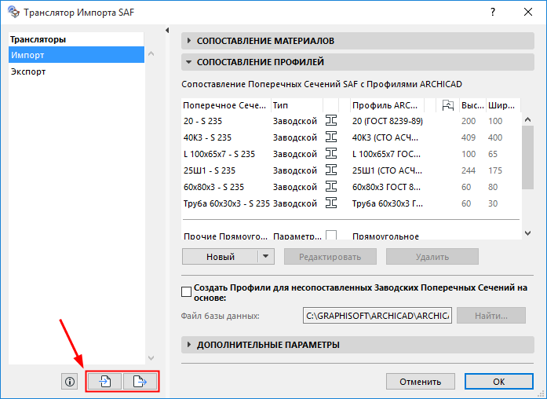Viewport: 547px width, 399px height.
Task: Click the I-beam icon for 40К3 - S 235
Action: 331,137
